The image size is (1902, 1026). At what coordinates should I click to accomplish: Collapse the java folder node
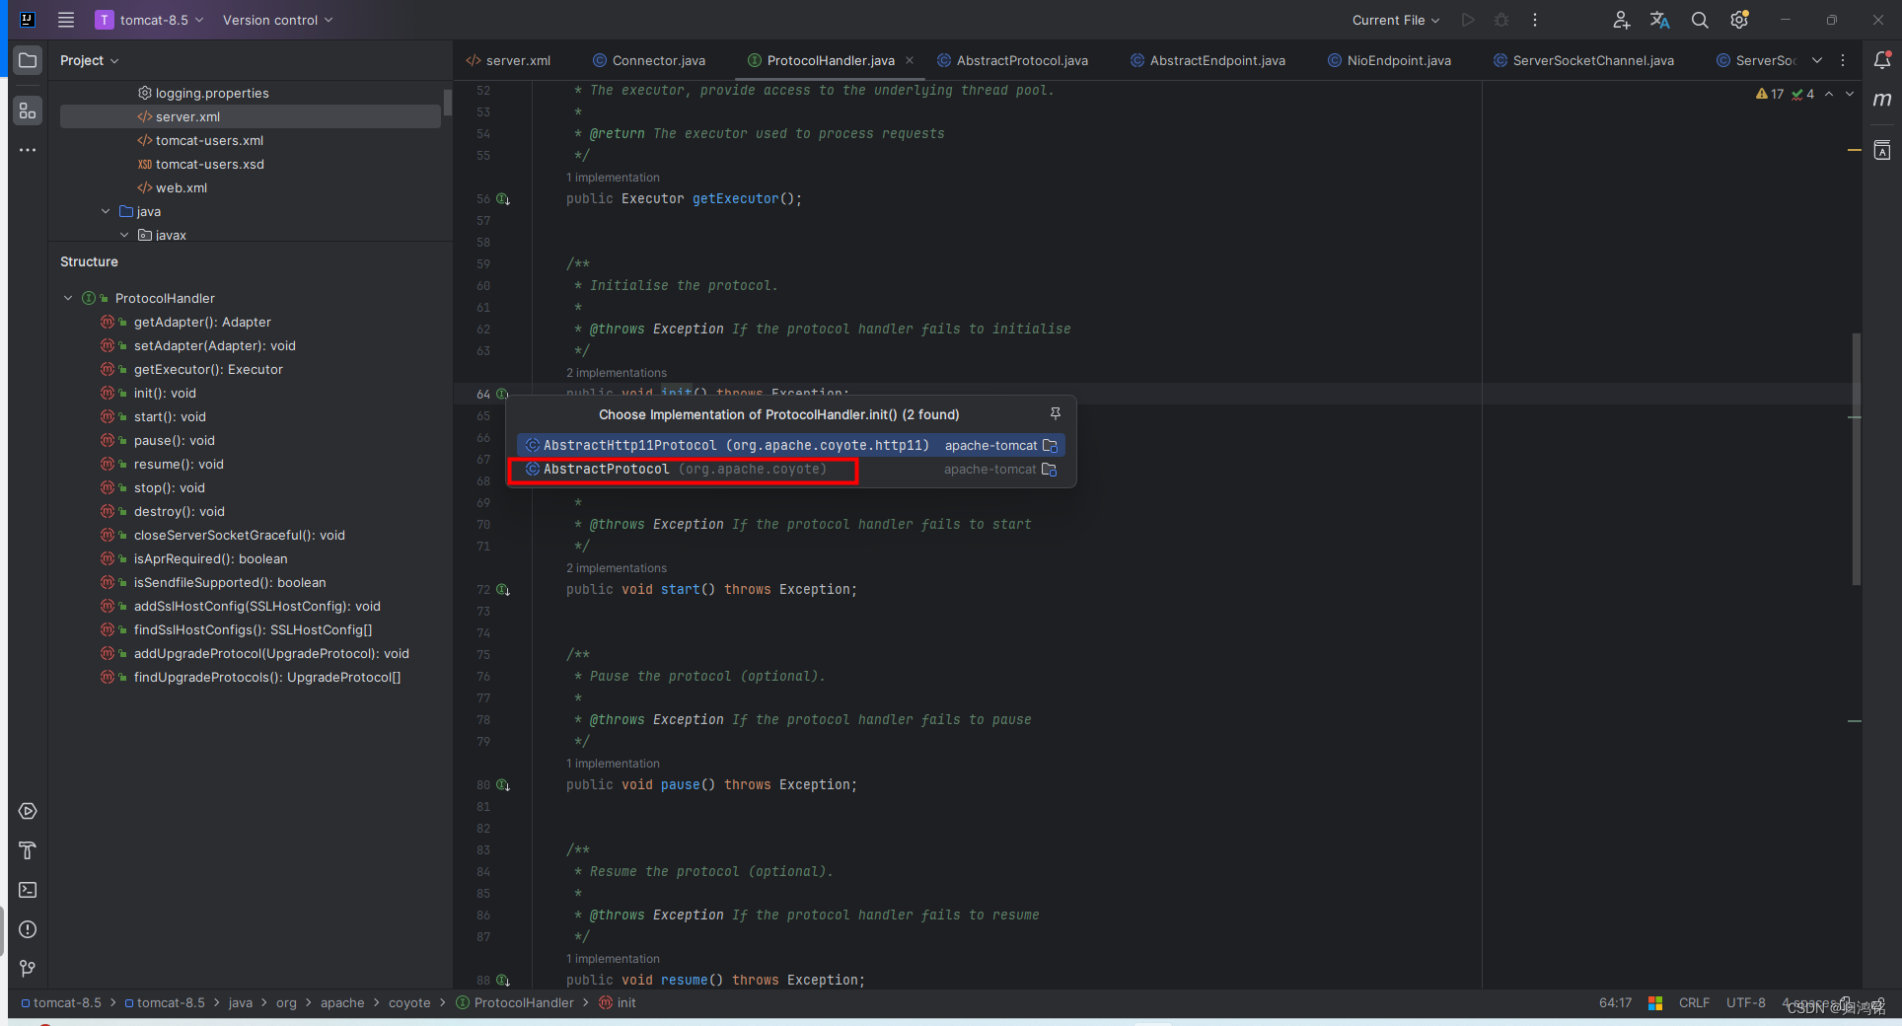106,211
